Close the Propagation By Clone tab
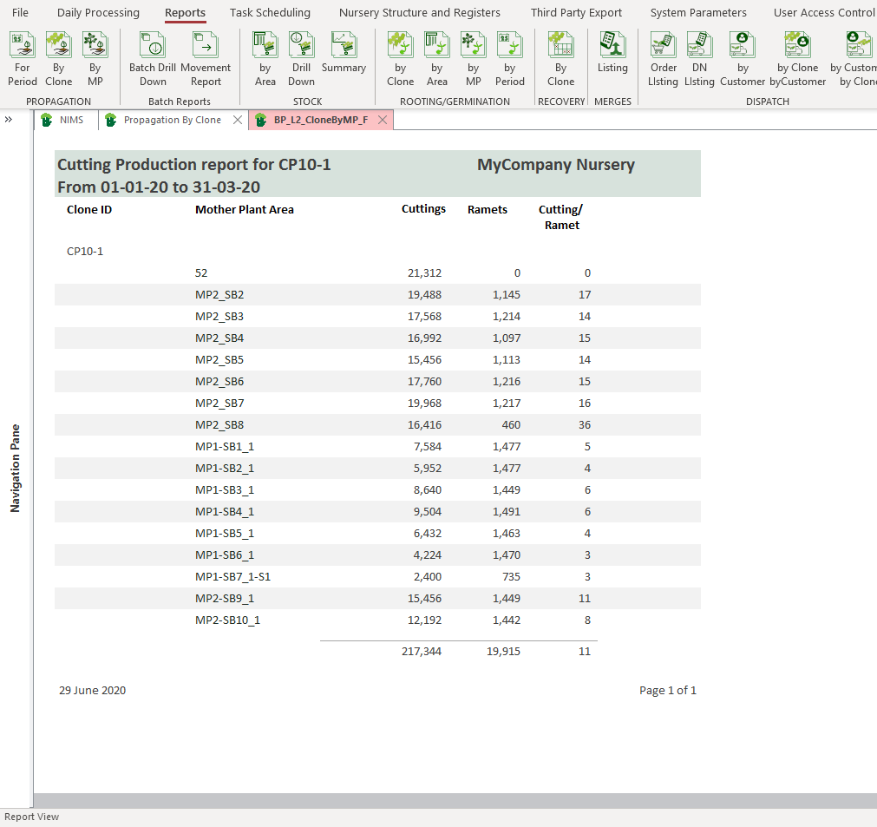This screenshot has height=827, width=877. [238, 120]
